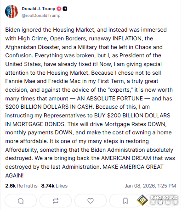This screenshot has height=210, width=182.
Task: Click the Donald J. Trump display name
Action: pyautogui.click(x=38, y=9)
